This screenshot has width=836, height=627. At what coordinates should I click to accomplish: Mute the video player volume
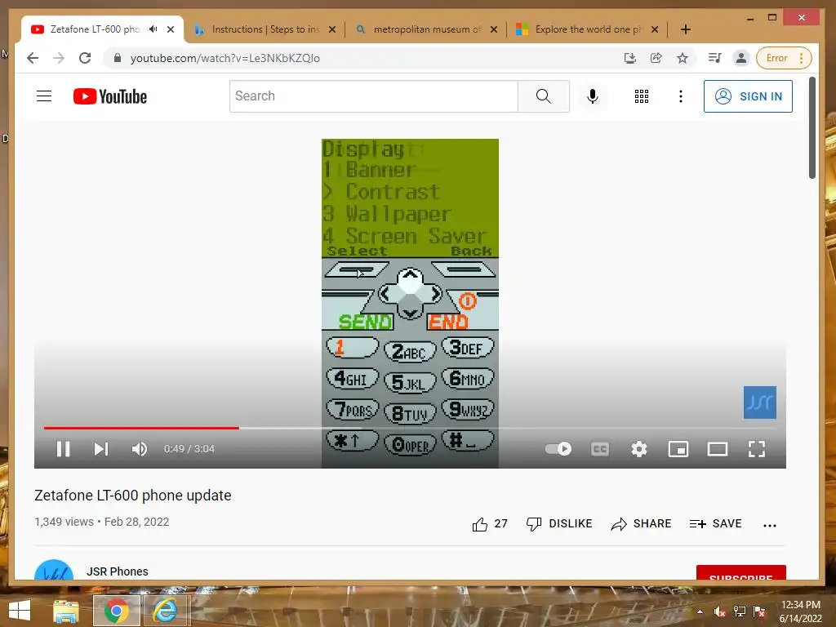click(x=139, y=449)
